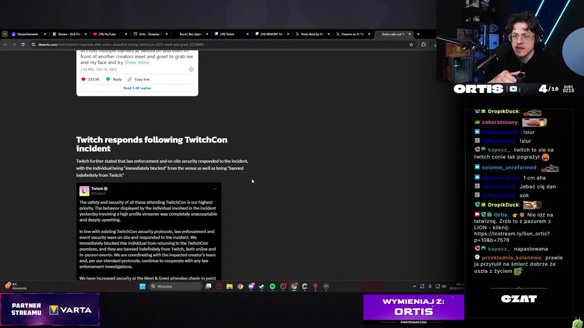The width and height of the screenshot is (584, 328).
Task: Open Steam from the taskbar
Action: [261, 287]
